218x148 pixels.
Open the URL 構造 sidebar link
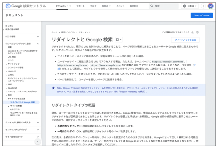12,57
